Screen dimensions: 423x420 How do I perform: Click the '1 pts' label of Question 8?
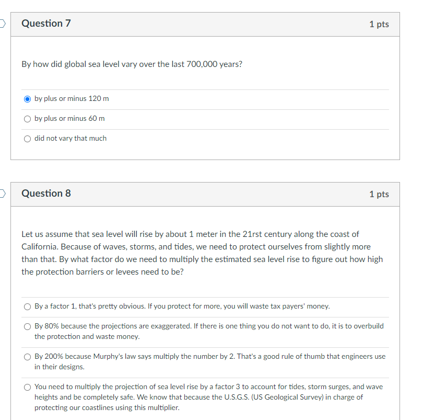coord(379,195)
